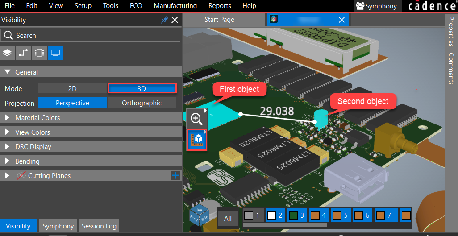458x236 pixels.
Task: Open the Reports menu
Action: point(220,6)
